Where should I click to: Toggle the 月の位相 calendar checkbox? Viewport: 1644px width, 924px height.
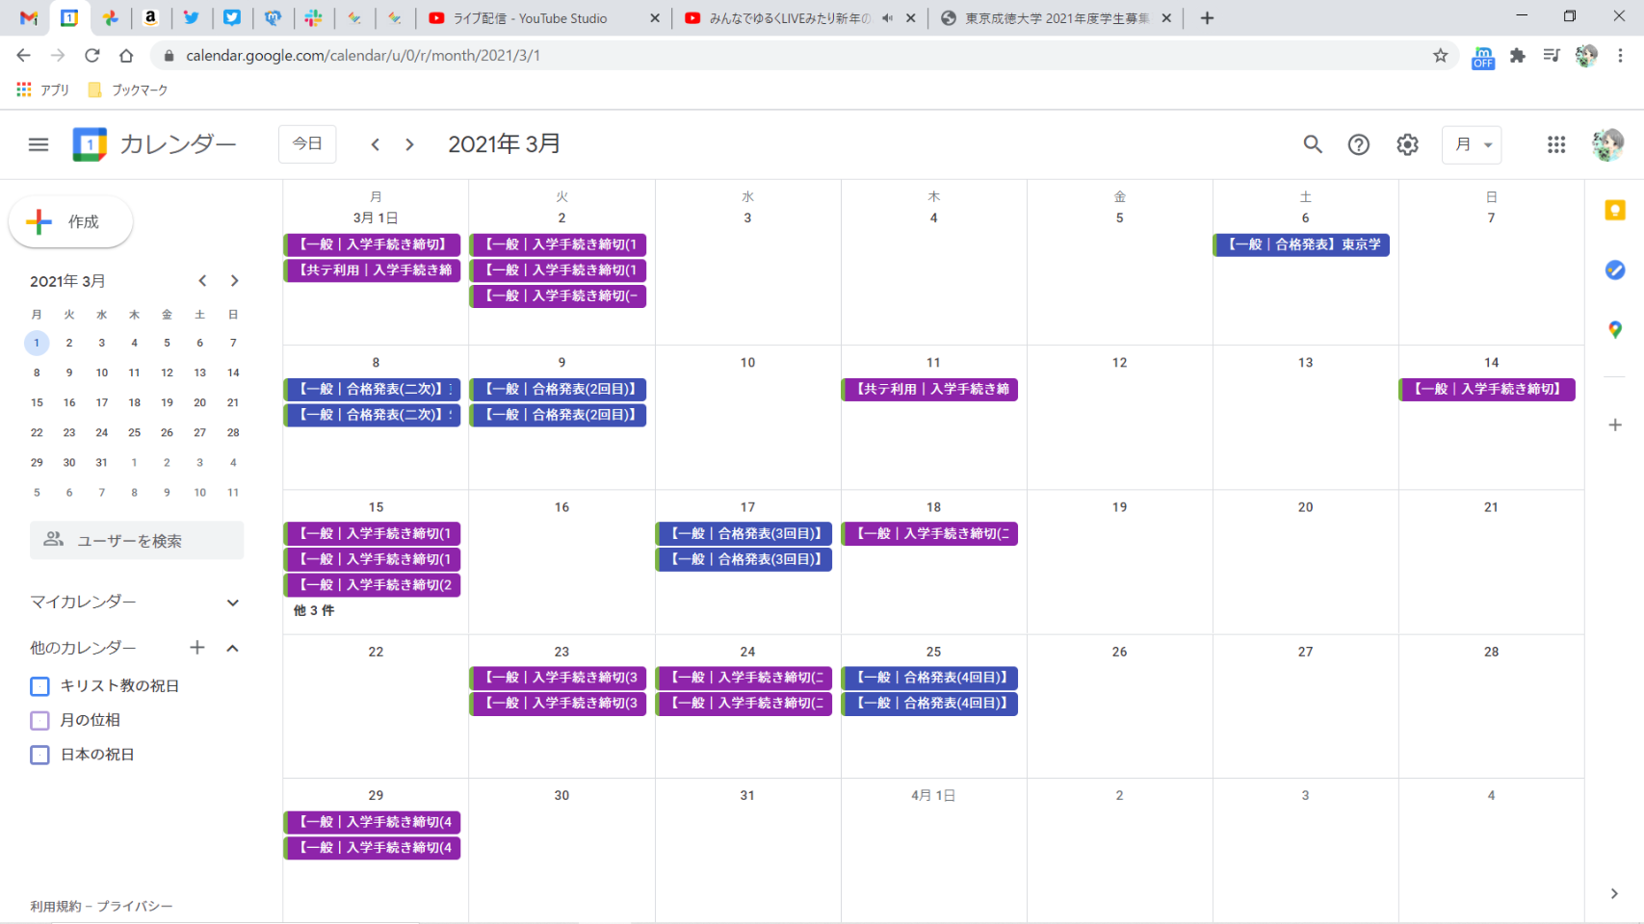[x=39, y=721]
